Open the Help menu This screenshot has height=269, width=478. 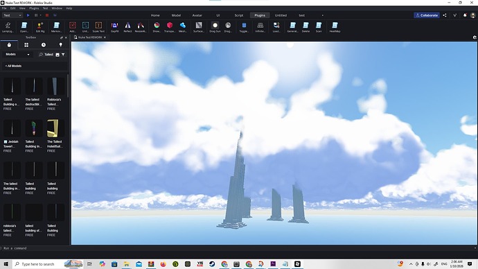pyautogui.click(x=69, y=8)
